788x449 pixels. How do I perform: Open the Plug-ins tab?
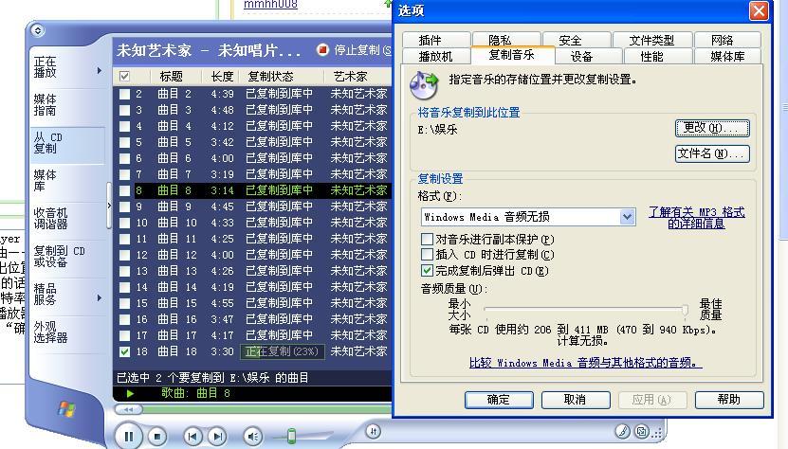[435, 40]
